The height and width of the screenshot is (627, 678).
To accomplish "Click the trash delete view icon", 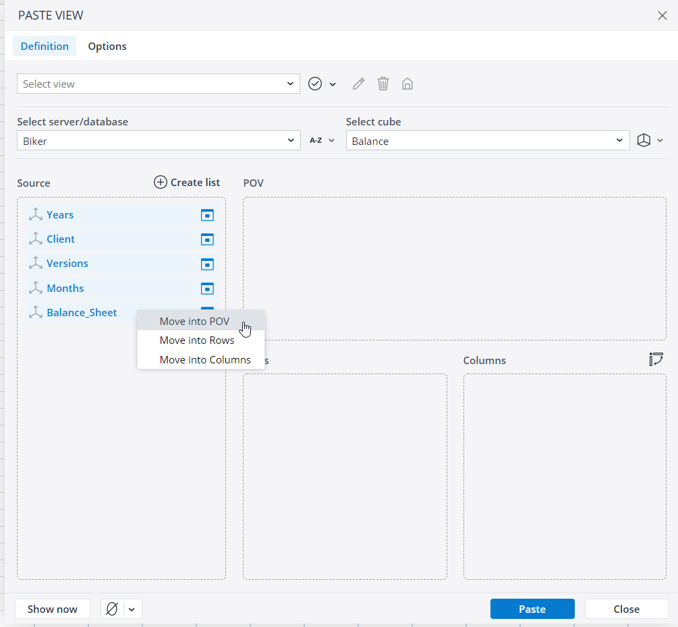I will 383,84.
